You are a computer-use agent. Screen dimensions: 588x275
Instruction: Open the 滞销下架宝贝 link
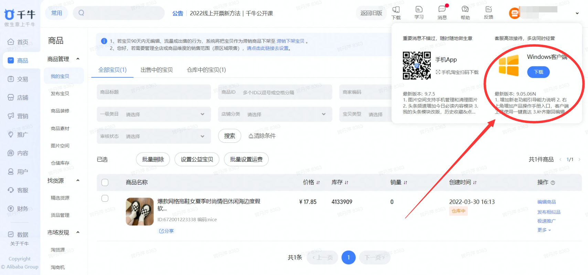[290, 41]
